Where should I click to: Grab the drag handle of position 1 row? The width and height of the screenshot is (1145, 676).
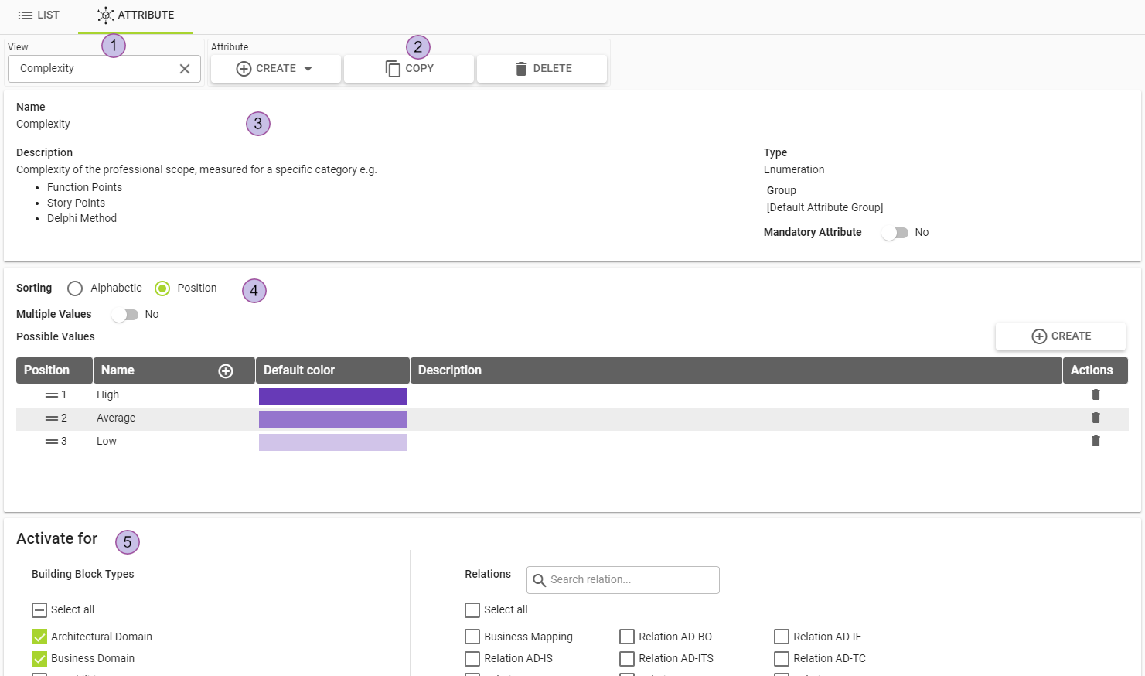tap(52, 395)
